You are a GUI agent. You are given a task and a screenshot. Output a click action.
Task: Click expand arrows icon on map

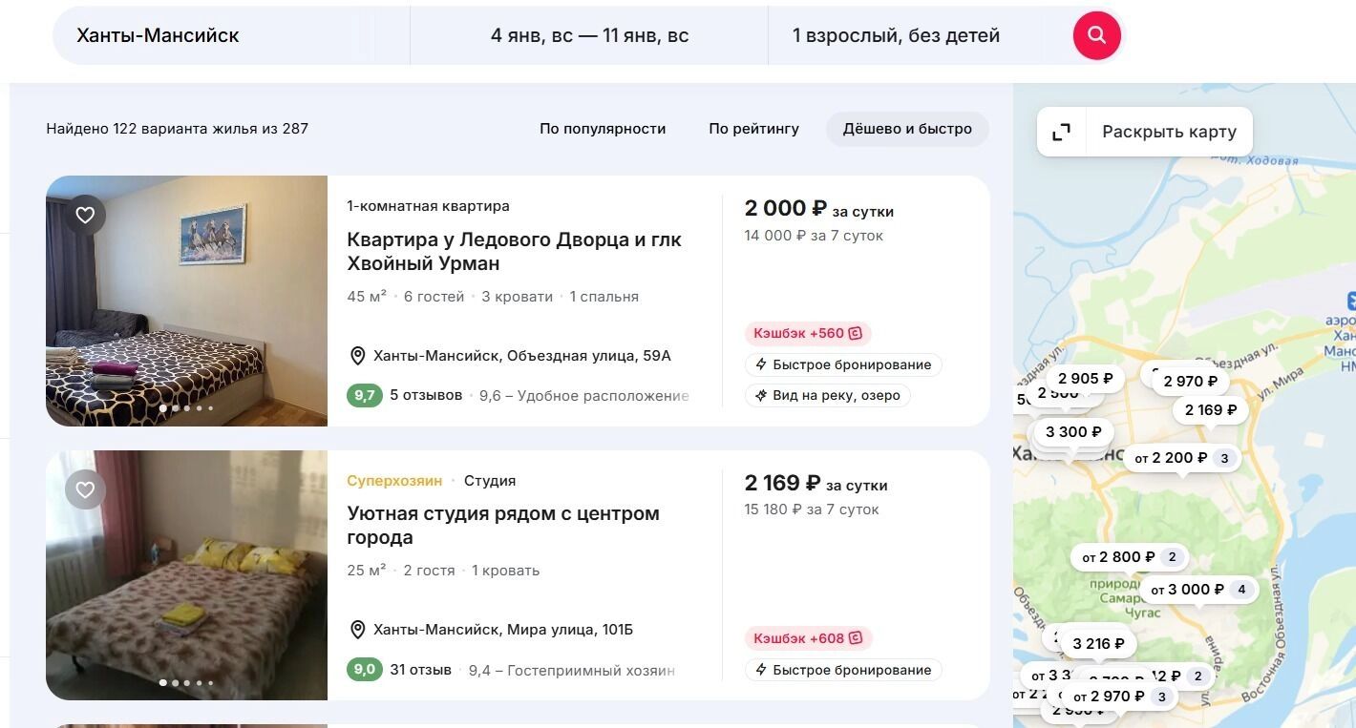click(1061, 132)
